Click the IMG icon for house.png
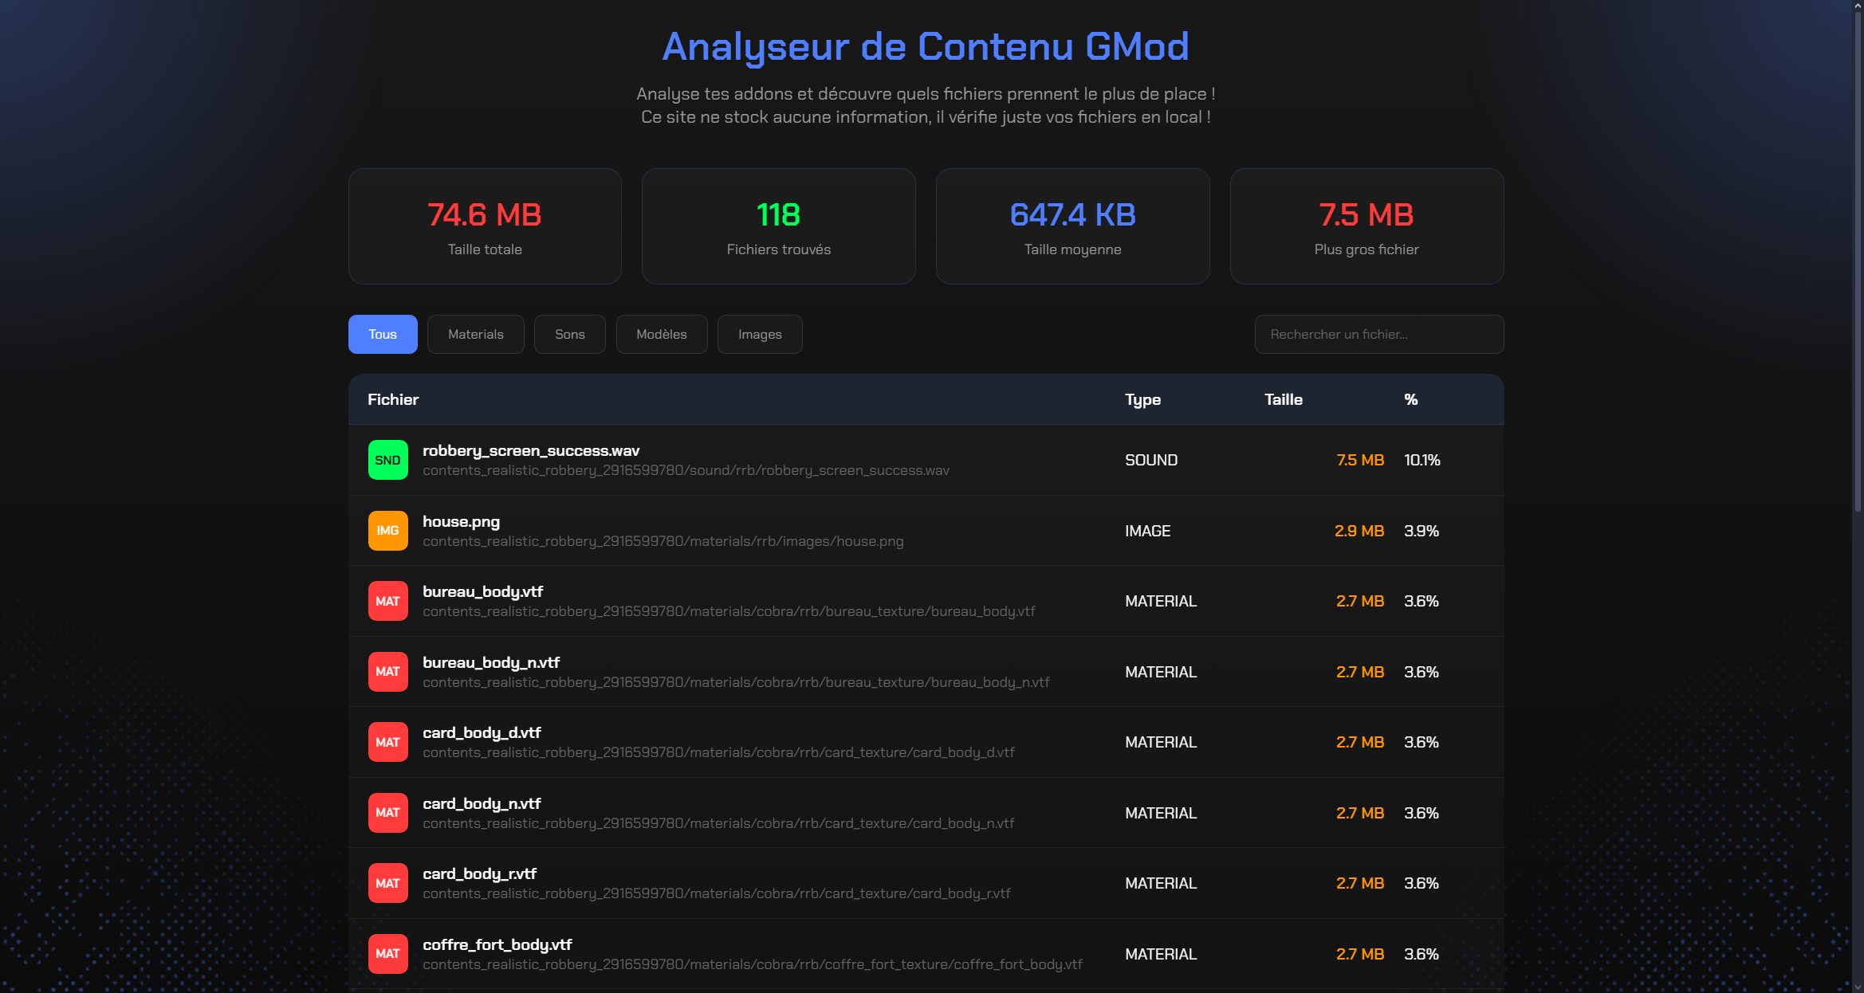The width and height of the screenshot is (1864, 993). pos(387,531)
